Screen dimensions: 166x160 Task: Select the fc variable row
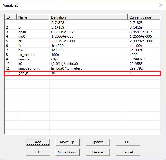(82, 46)
